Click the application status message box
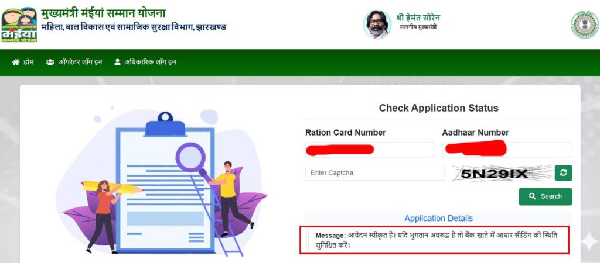The image size is (600, 263). tap(434, 240)
